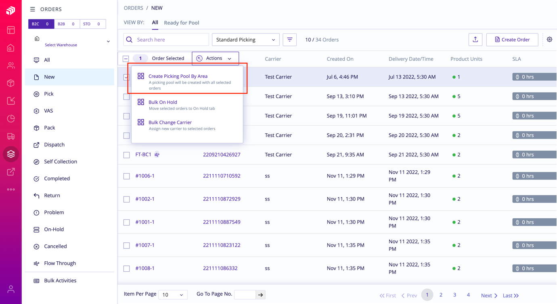Image resolution: width=557 pixels, height=304 pixels.
Task: Select the stacked layers orders icon
Action: pos(11,154)
